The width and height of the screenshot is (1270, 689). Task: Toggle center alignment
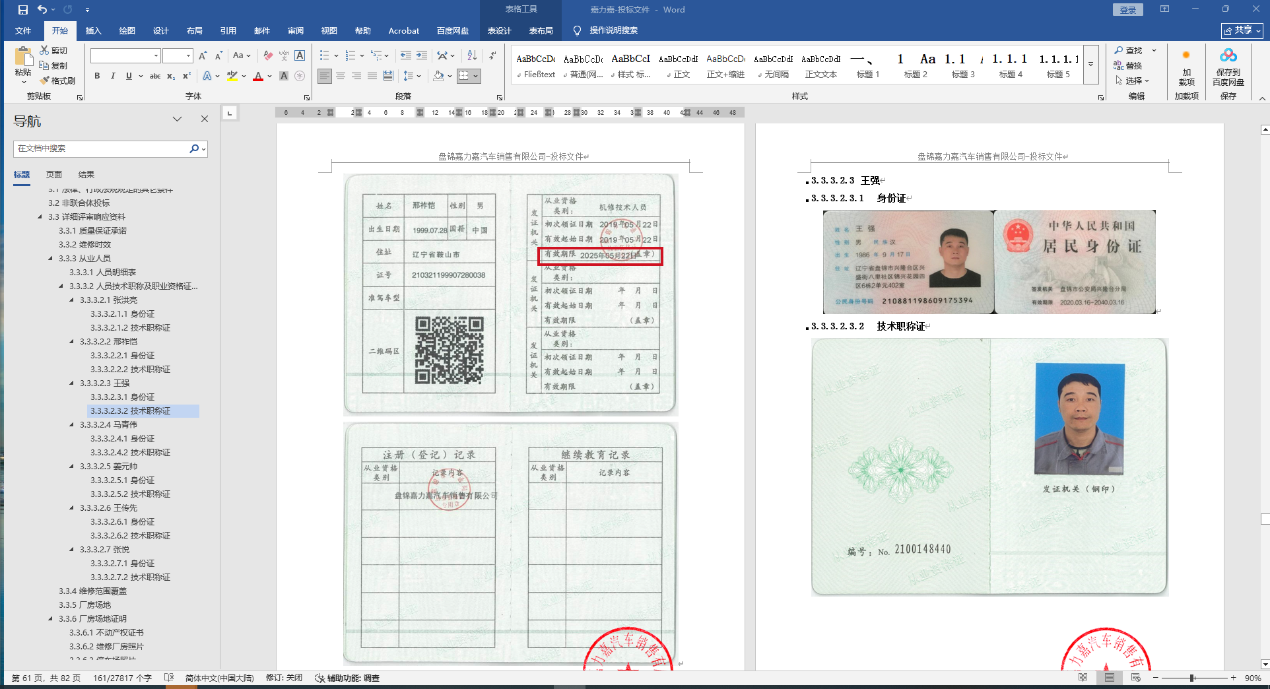coord(341,76)
